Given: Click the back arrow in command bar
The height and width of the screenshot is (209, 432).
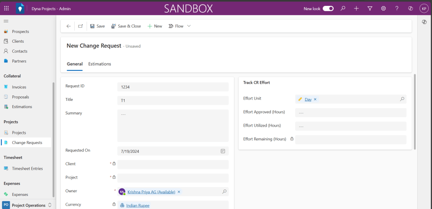Looking at the screenshot, I should pos(68,26).
